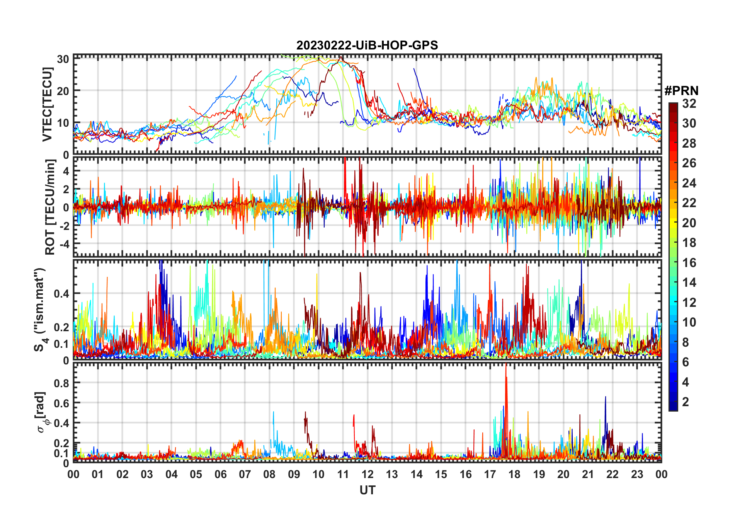The width and height of the screenshot is (735, 514).
Task: Click UT axis hour label "17"
Action: tap(490, 474)
